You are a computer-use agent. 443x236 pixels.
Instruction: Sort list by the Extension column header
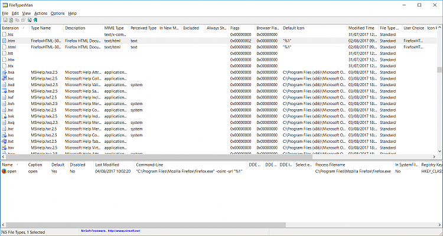pos(12,28)
